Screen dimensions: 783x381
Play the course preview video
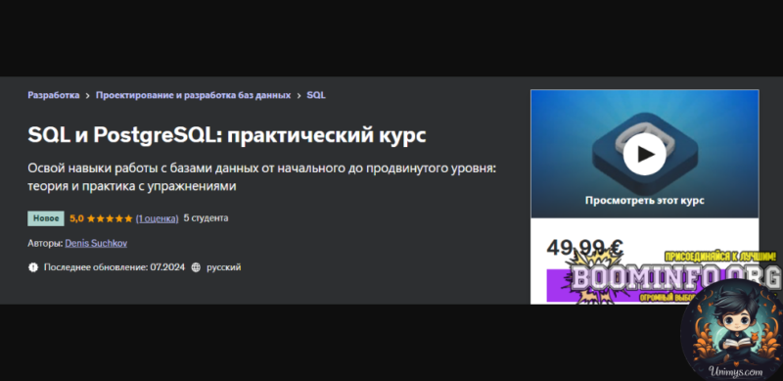click(x=644, y=154)
